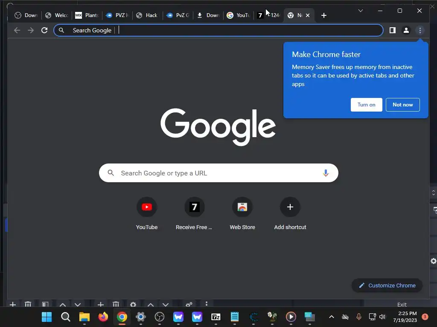Turn on Memory Saver

click(x=366, y=105)
